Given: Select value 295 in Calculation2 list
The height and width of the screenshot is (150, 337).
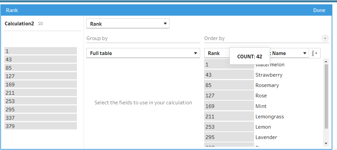Looking at the screenshot, I should click(41, 109).
